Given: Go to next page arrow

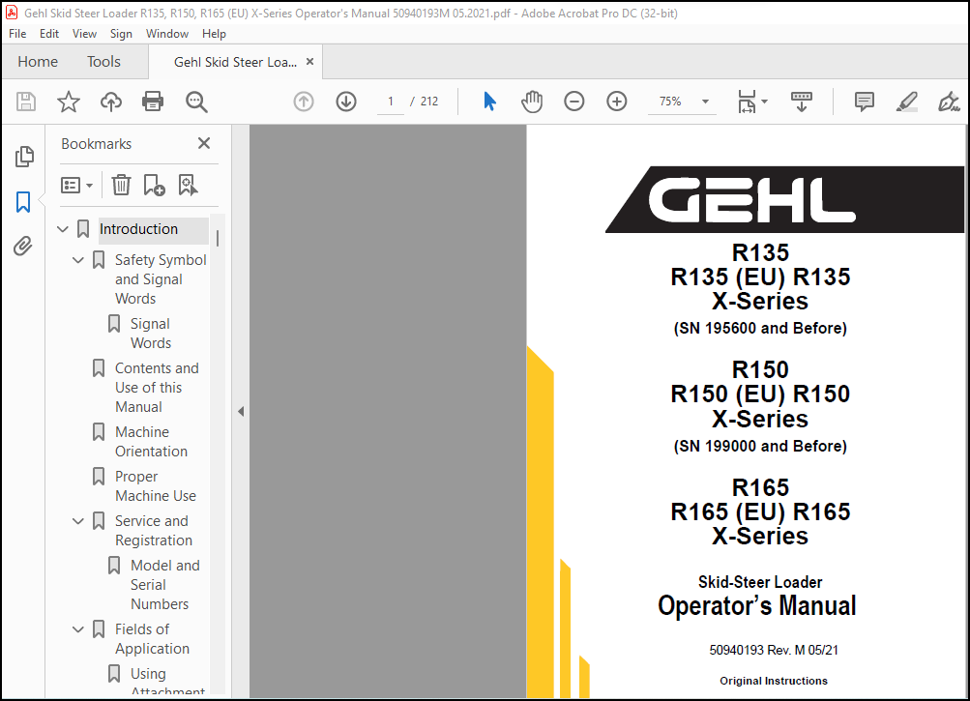Looking at the screenshot, I should [346, 102].
